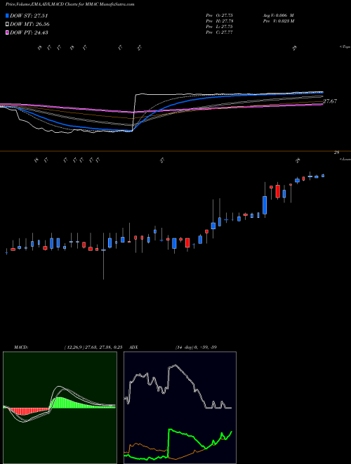Click the 'Pre O: 27.75' open value
Viewport: 351px width, 464px height.
pos(220,15)
